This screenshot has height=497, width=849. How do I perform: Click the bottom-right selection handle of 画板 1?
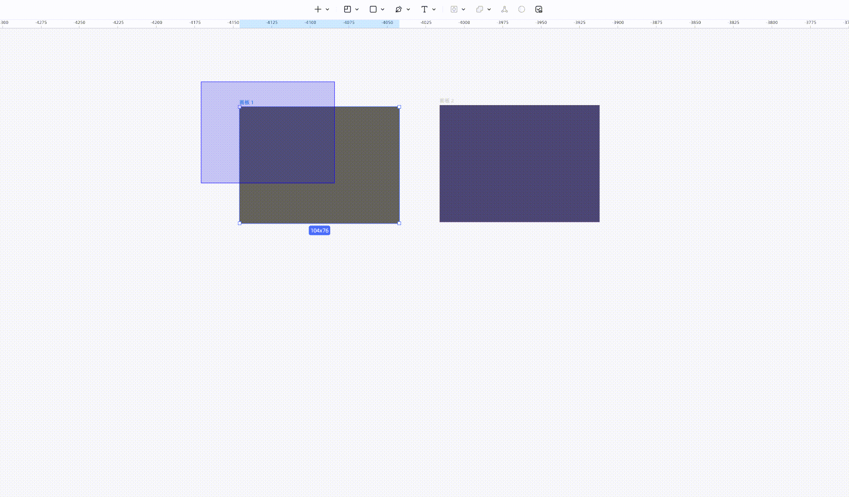click(399, 223)
